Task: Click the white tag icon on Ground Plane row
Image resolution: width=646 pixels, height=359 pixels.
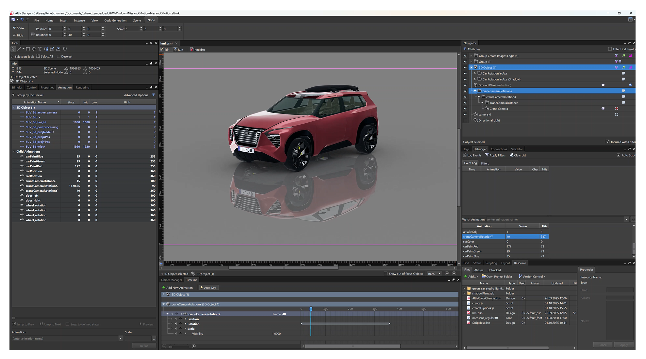Action: point(603,85)
